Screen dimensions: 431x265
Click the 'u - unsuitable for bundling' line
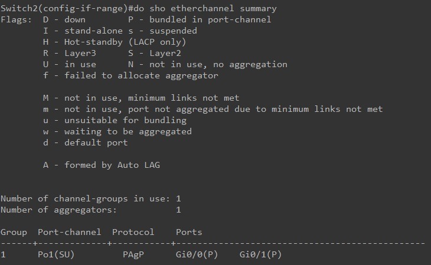pyautogui.click(x=115, y=120)
